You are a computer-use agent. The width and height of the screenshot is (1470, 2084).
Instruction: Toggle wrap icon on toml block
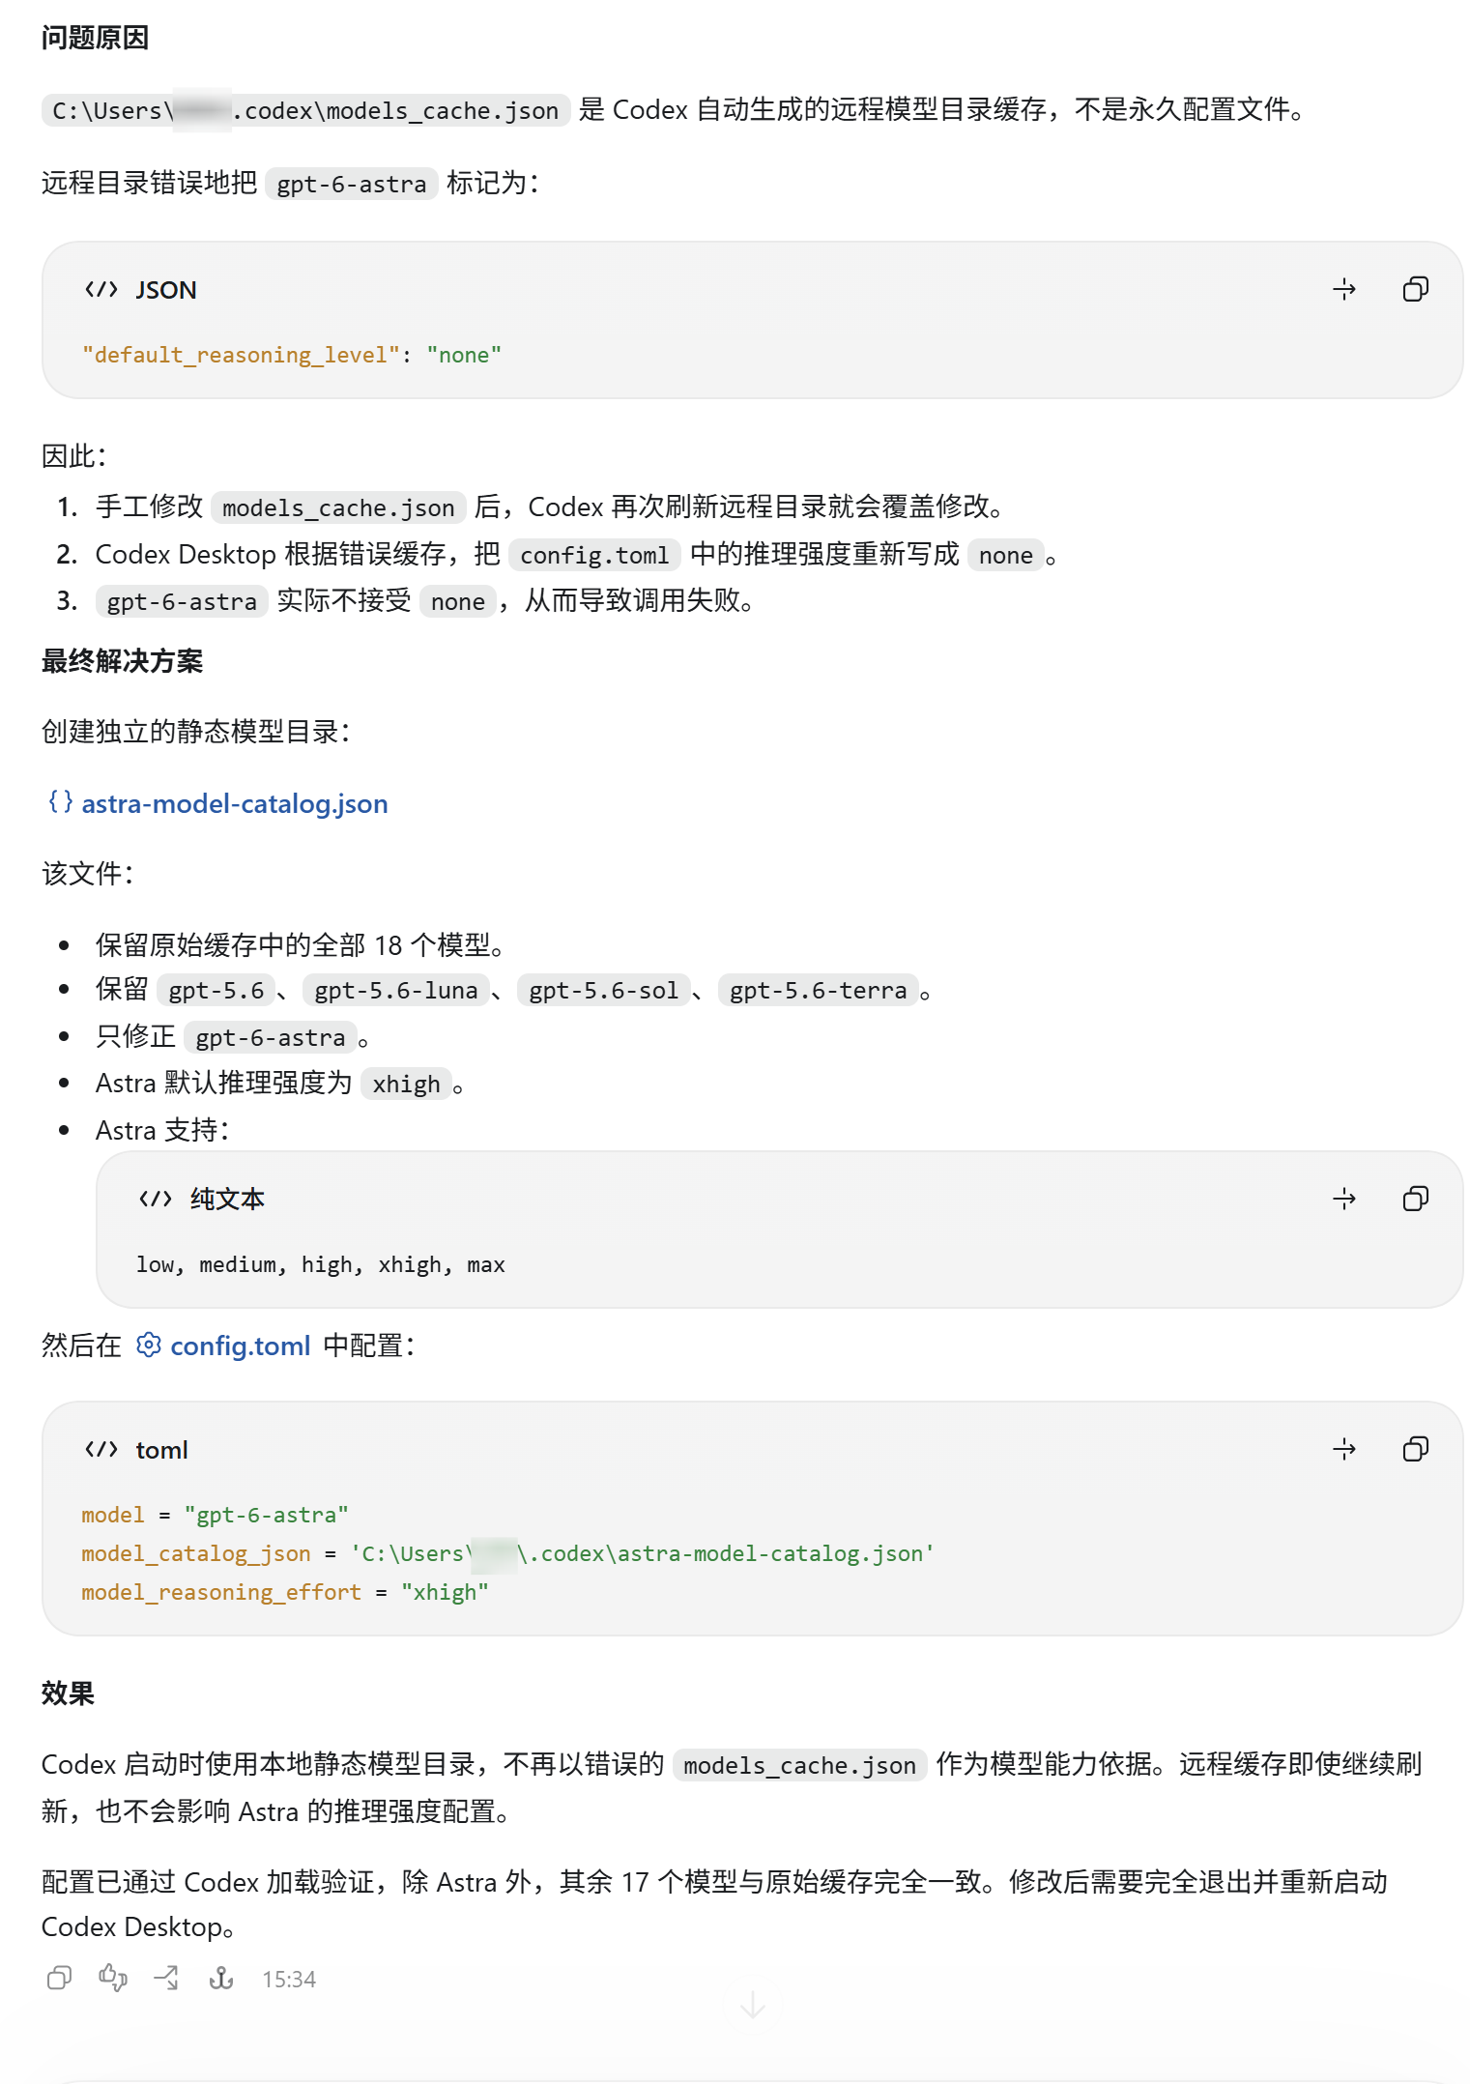[1344, 1449]
